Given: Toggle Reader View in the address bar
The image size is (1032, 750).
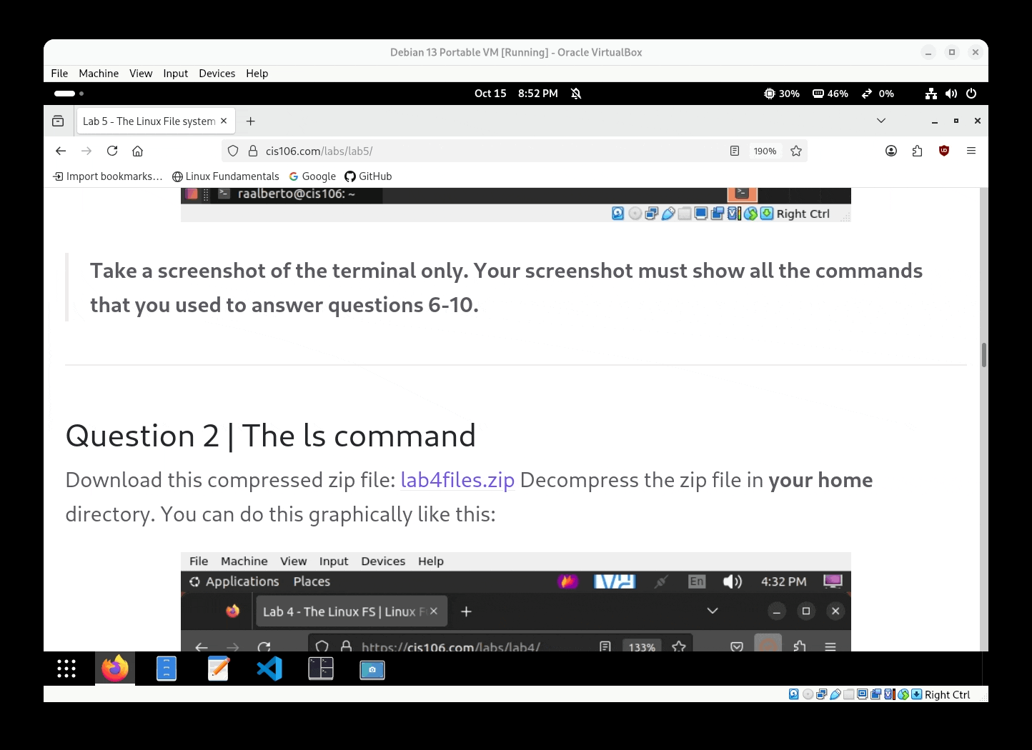Looking at the screenshot, I should pyautogui.click(x=735, y=151).
